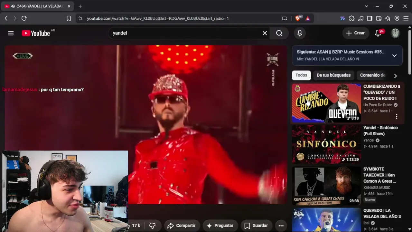The width and height of the screenshot is (412, 232).
Task: Run the search with the magnifier button
Action: coord(279,33)
